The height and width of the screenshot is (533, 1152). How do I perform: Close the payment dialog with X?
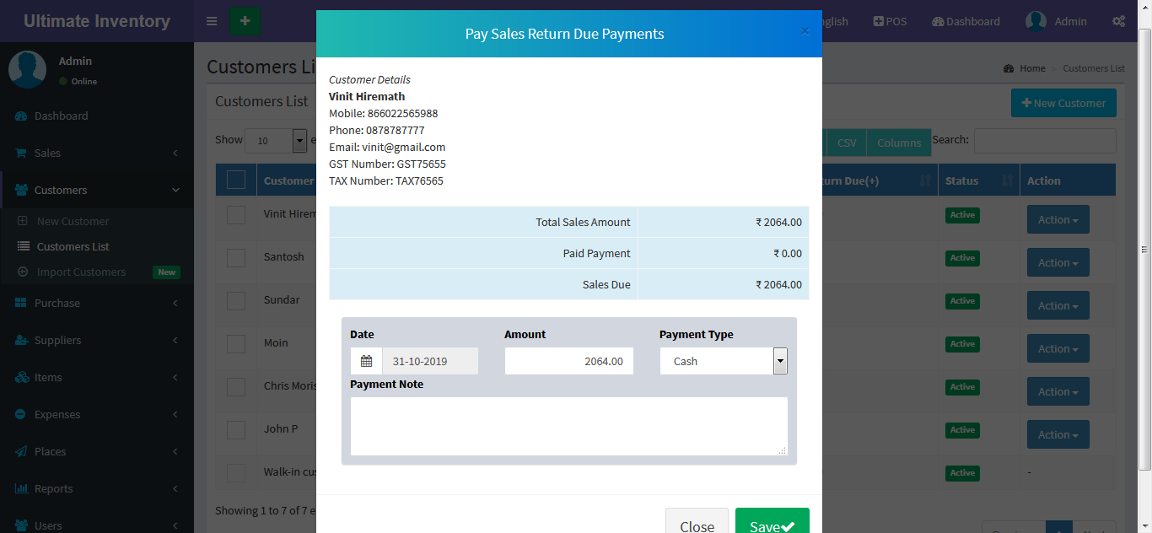805,31
